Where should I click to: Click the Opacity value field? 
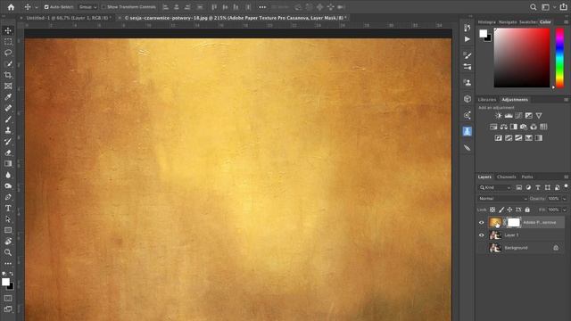[x=553, y=199]
